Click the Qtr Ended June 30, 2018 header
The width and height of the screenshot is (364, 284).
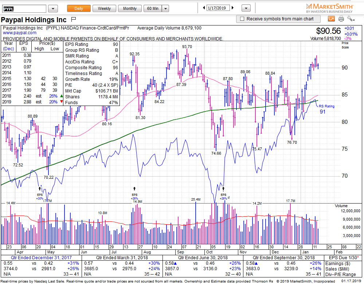[203, 258]
